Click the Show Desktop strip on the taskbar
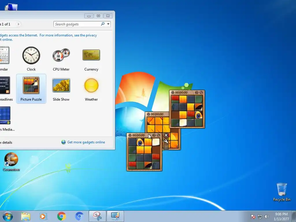Image resolution: width=296 pixels, height=222 pixels. tap(294, 216)
